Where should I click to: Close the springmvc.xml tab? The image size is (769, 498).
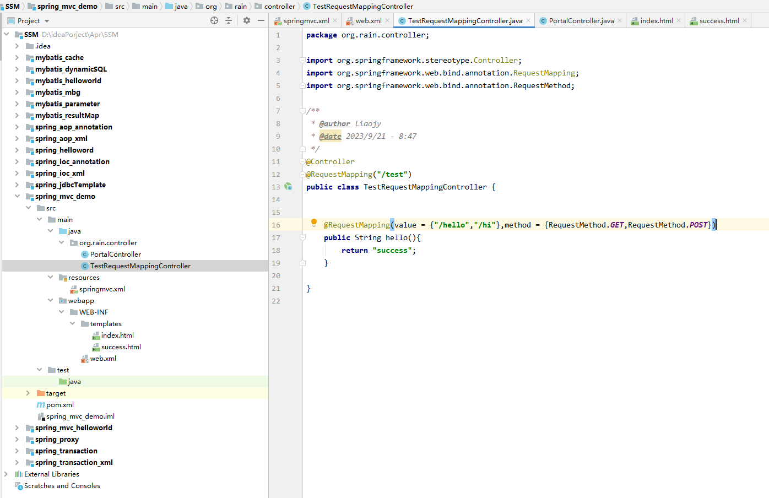335,20
